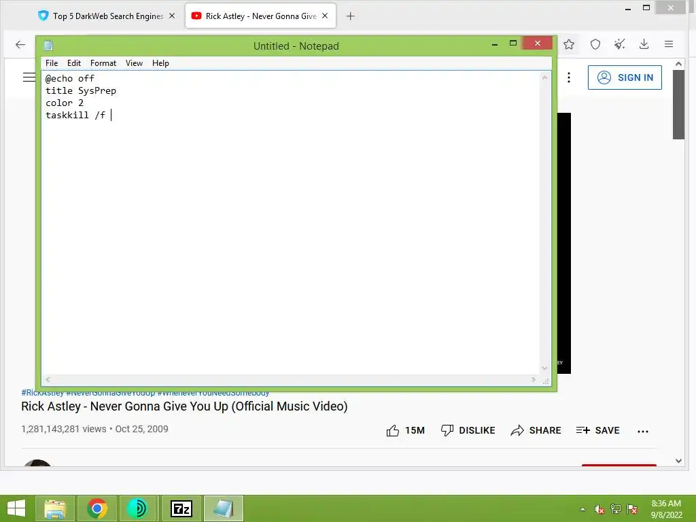This screenshot has height=522, width=696.
Task: Click the network tray icon
Action: pos(616,509)
